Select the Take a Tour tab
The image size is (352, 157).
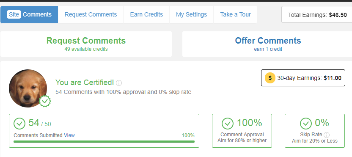click(236, 14)
